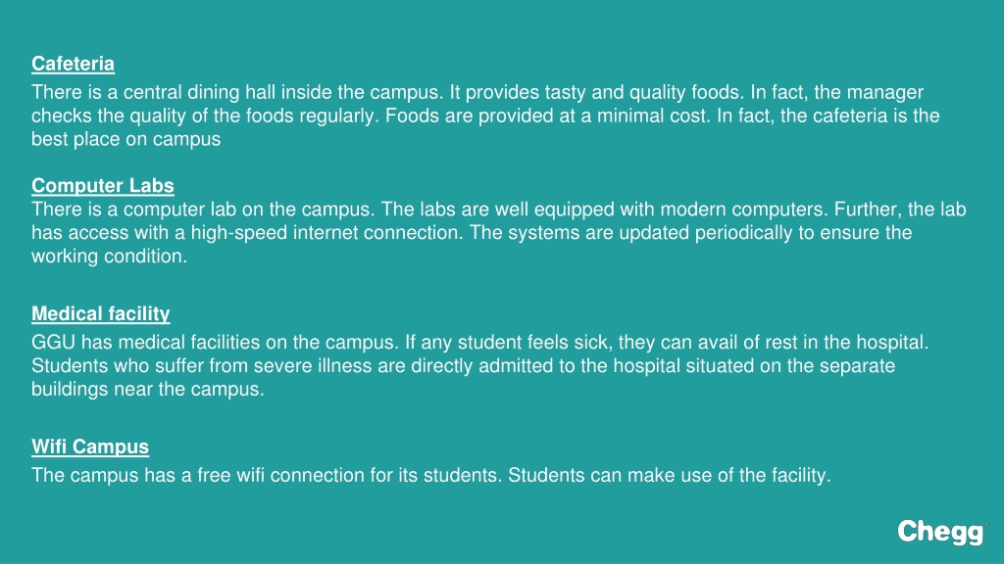Click 'Foods are provided at a minimal cost' sentence
The height and width of the screenshot is (564, 1004).
(548, 116)
